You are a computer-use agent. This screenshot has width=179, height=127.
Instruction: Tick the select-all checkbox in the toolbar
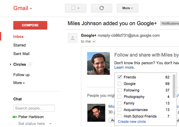coord(73,8)
